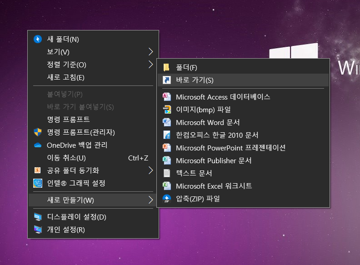Screen dimensions: 360x265
Task: Create 압축(ZIP) 파일
Action: (243, 199)
